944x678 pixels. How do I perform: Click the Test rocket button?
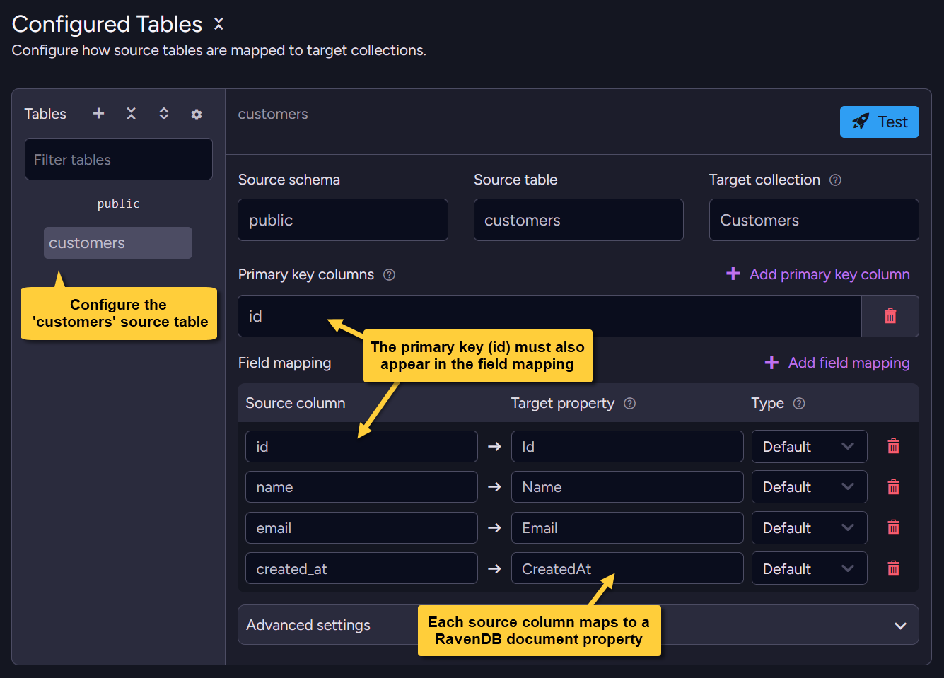point(879,122)
